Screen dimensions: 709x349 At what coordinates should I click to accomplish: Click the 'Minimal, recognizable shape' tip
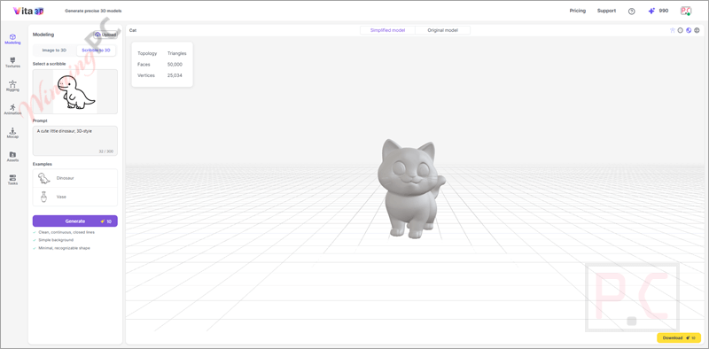pyautogui.click(x=64, y=248)
